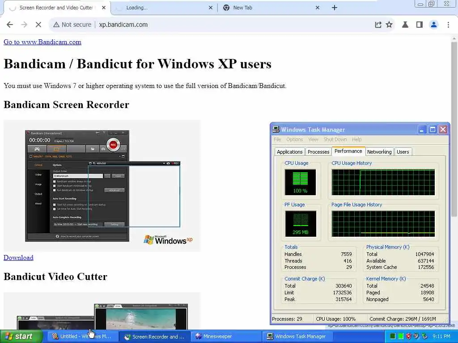Click the Kernel Memory Nonpaged value 5640

click(428, 300)
